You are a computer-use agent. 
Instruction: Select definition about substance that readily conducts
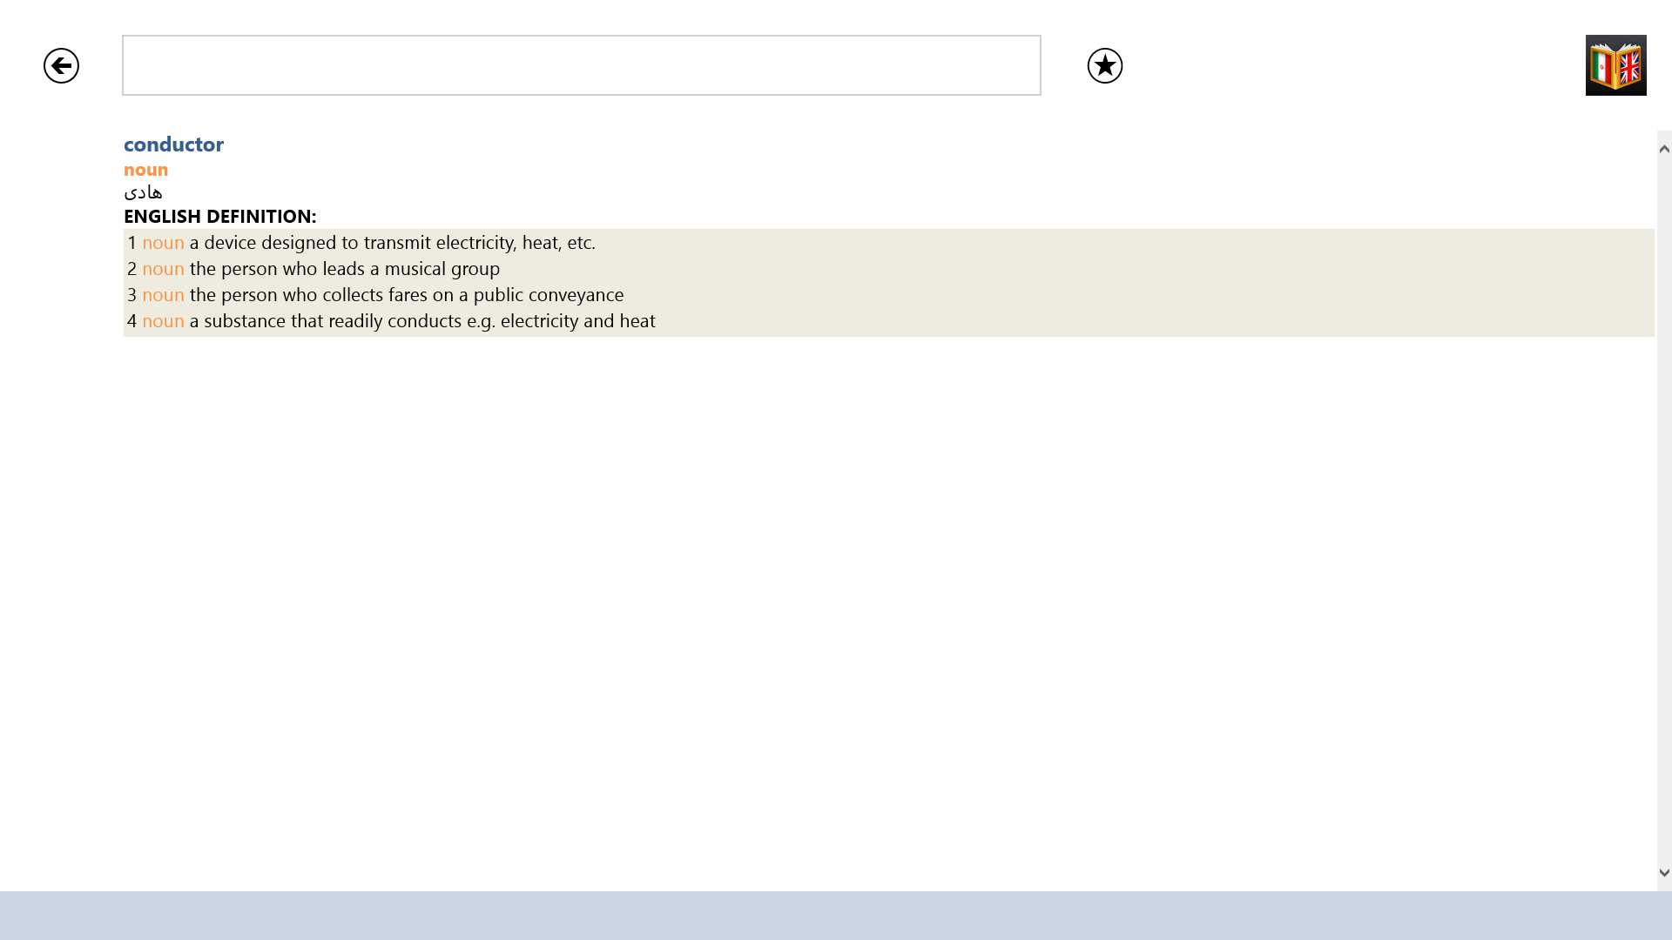pyautogui.click(x=422, y=321)
